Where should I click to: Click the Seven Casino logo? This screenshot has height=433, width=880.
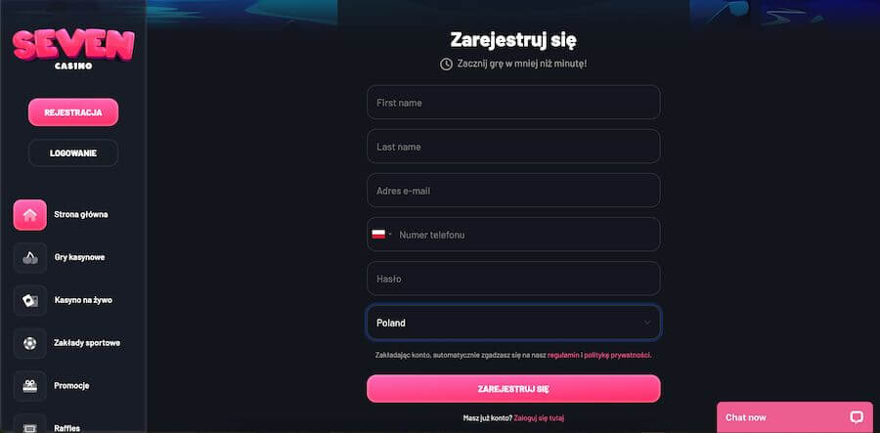[x=73, y=49]
